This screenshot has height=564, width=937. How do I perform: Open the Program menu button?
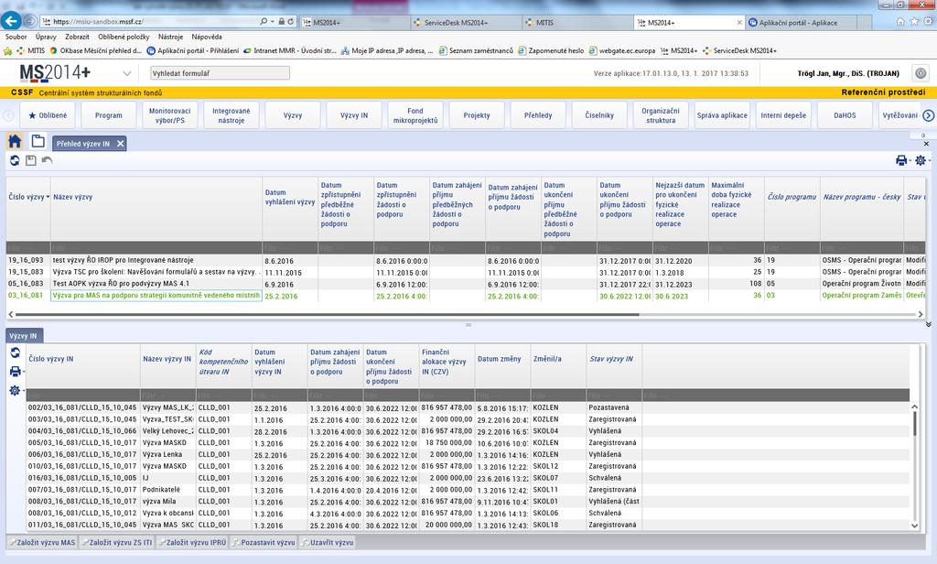tap(109, 115)
